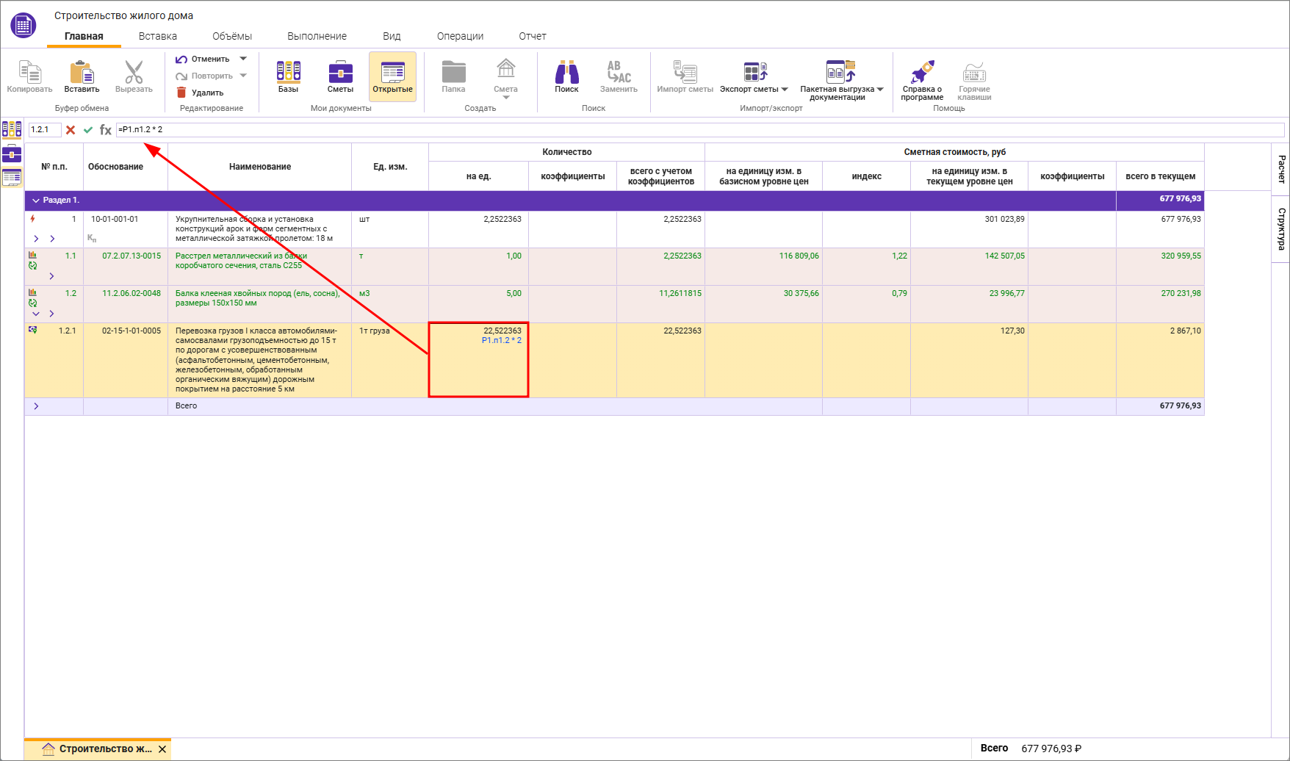Image resolution: width=1290 pixels, height=761 pixels.
Task: Toggle the Открытые documents button
Action: (392, 76)
